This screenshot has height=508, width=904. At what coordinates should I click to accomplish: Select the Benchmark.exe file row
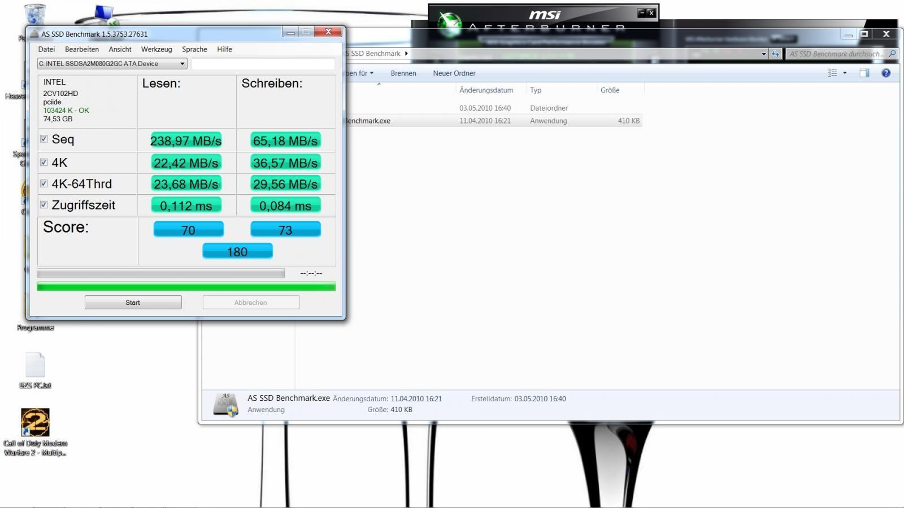[x=493, y=121]
